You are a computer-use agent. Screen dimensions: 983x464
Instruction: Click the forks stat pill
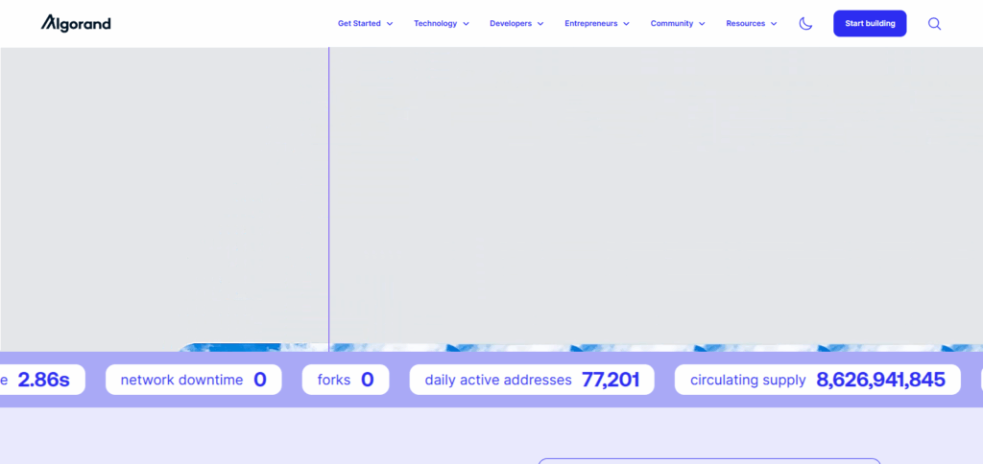coord(346,380)
